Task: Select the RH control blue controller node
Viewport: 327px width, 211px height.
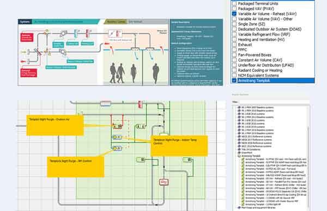Action: coord(117,148)
